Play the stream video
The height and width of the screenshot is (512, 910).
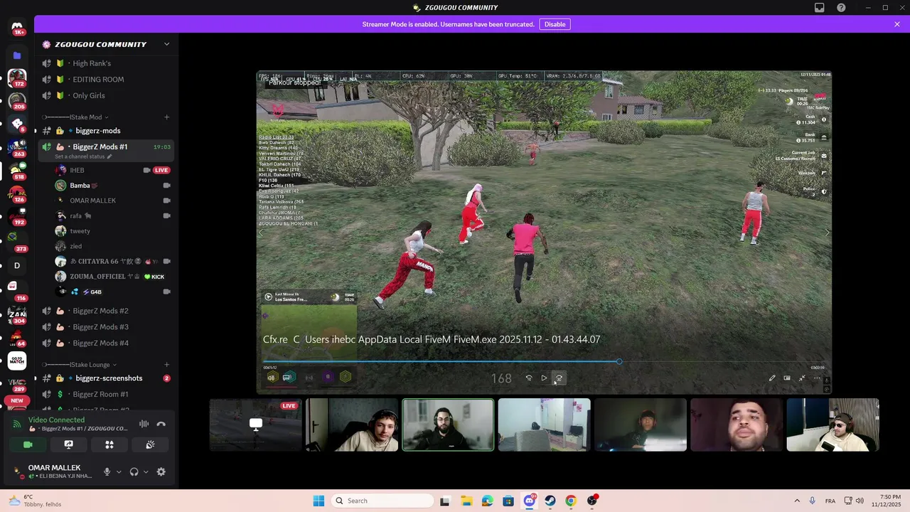tap(544, 378)
